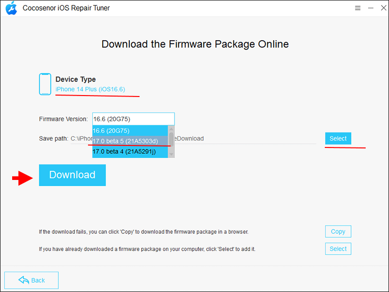Image resolution: width=389 pixels, height=292 pixels.
Task: Close the iOS Repair Tuner window
Action: point(384,8)
